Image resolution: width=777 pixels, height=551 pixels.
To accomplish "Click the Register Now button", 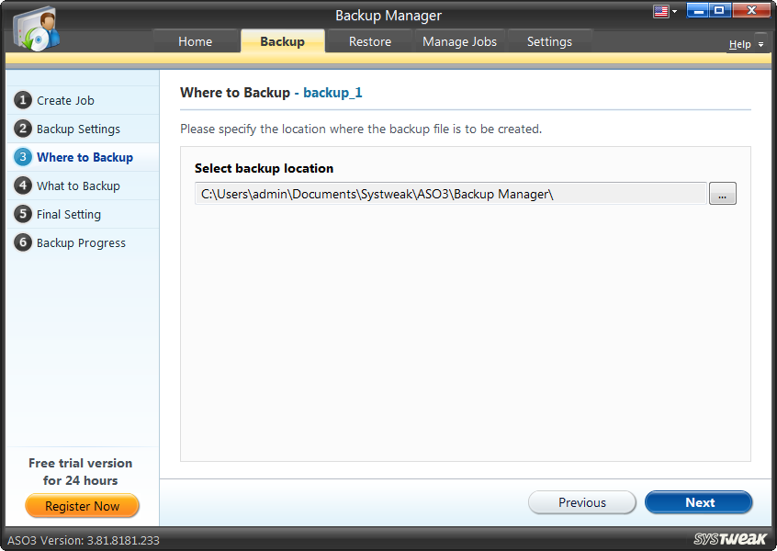I will pyautogui.click(x=82, y=506).
